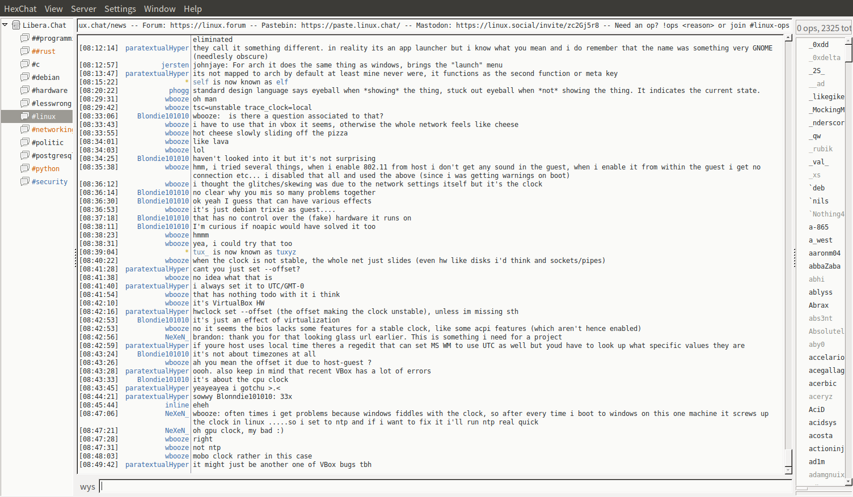The width and height of the screenshot is (853, 497).
Task: Select the #hardware channel icon
Action: tap(25, 90)
